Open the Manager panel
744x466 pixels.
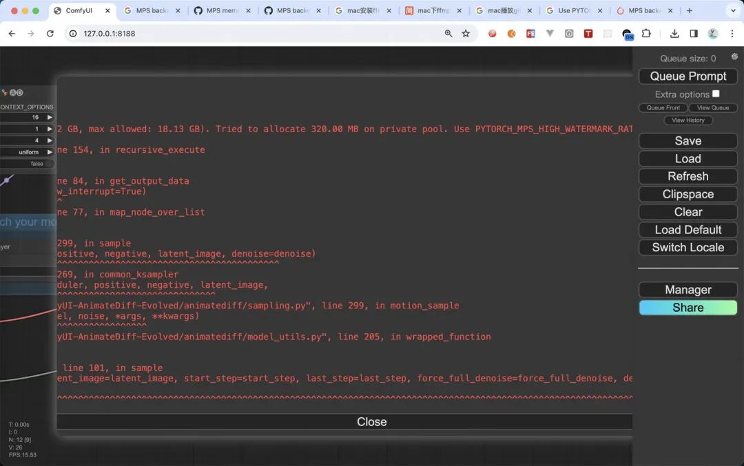(688, 290)
